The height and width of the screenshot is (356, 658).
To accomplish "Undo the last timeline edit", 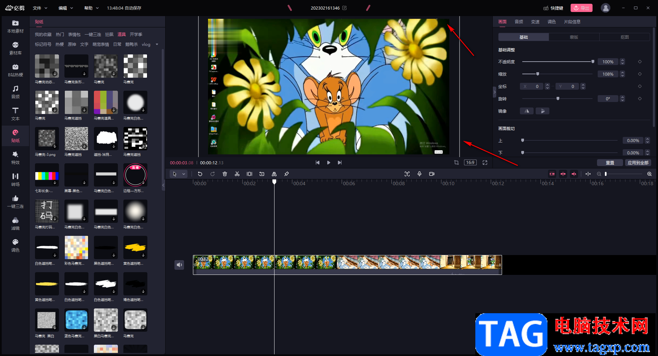I will [200, 174].
